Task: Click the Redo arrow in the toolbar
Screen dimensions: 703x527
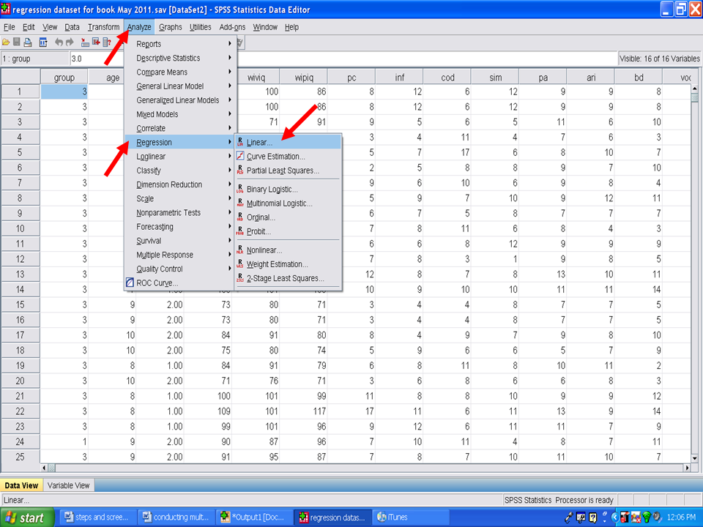Action: tap(70, 42)
